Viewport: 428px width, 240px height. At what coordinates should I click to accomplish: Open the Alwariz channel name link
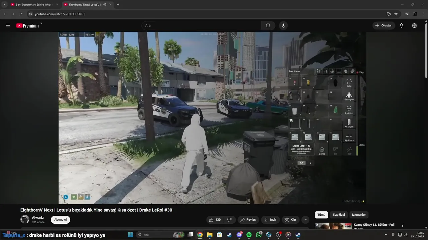tap(38, 218)
